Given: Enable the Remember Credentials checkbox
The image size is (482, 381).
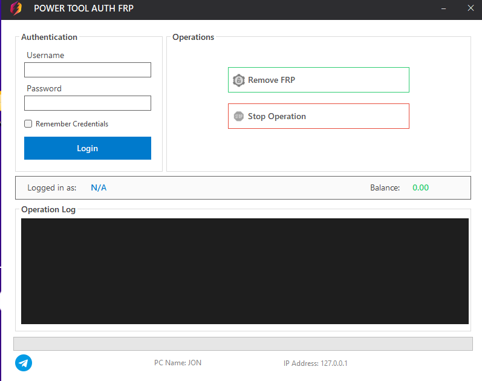Looking at the screenshot, I should point(28,124).
